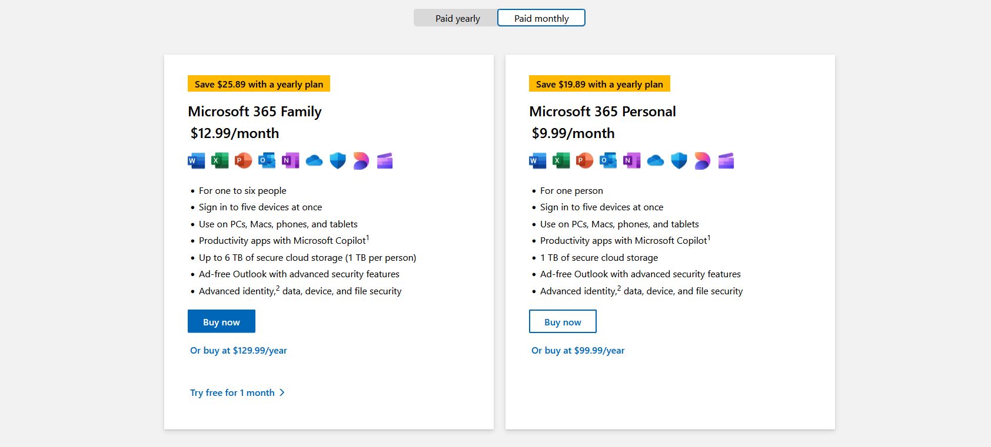The image size is (991, 447).
Task: Click the OneNote icon in Personal plan
Action: 631,160
